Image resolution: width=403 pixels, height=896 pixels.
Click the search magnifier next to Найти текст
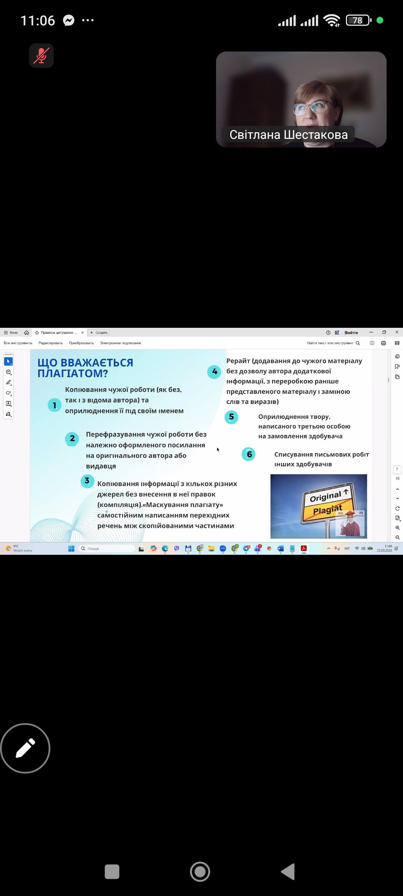pos(358,343)
